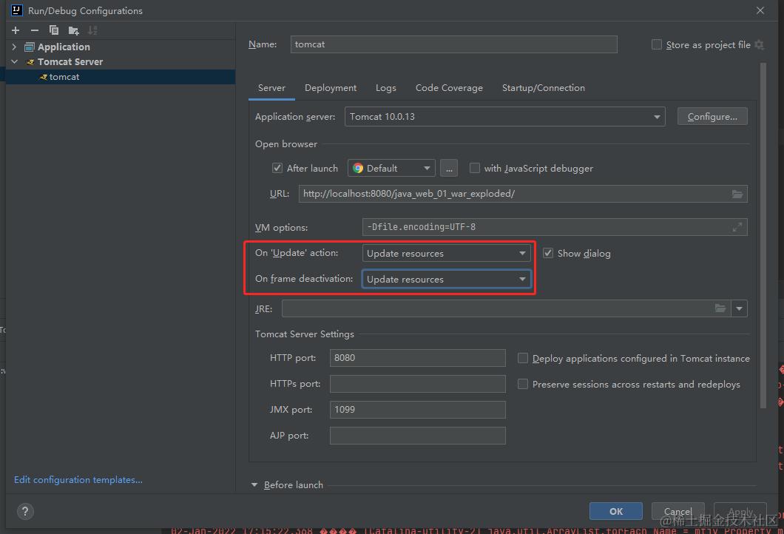Switch to the Deployment tab
The image size is (784, 534).
tap(331, 88)
